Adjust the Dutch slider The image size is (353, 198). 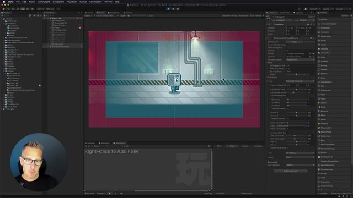tap(296, 74)
